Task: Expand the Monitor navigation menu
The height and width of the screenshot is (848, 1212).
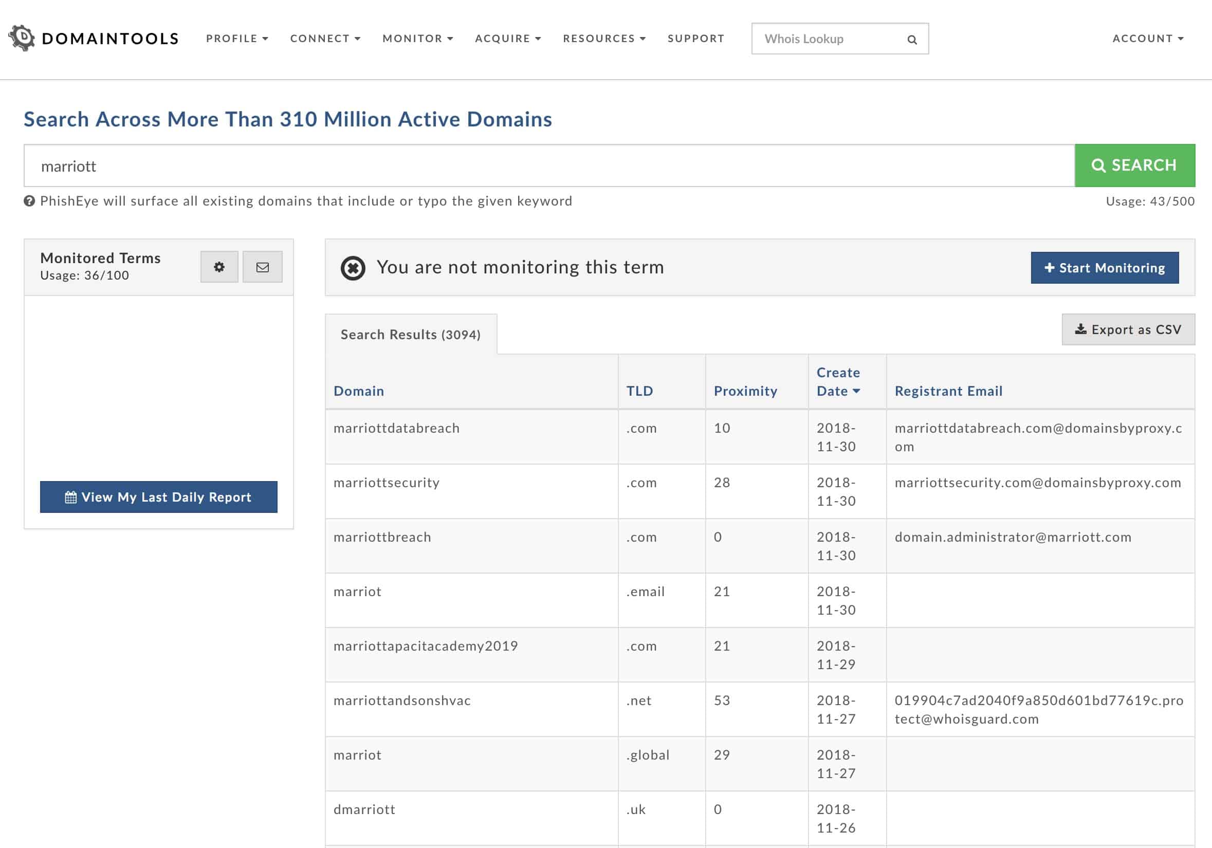Action: click(417, 39)
